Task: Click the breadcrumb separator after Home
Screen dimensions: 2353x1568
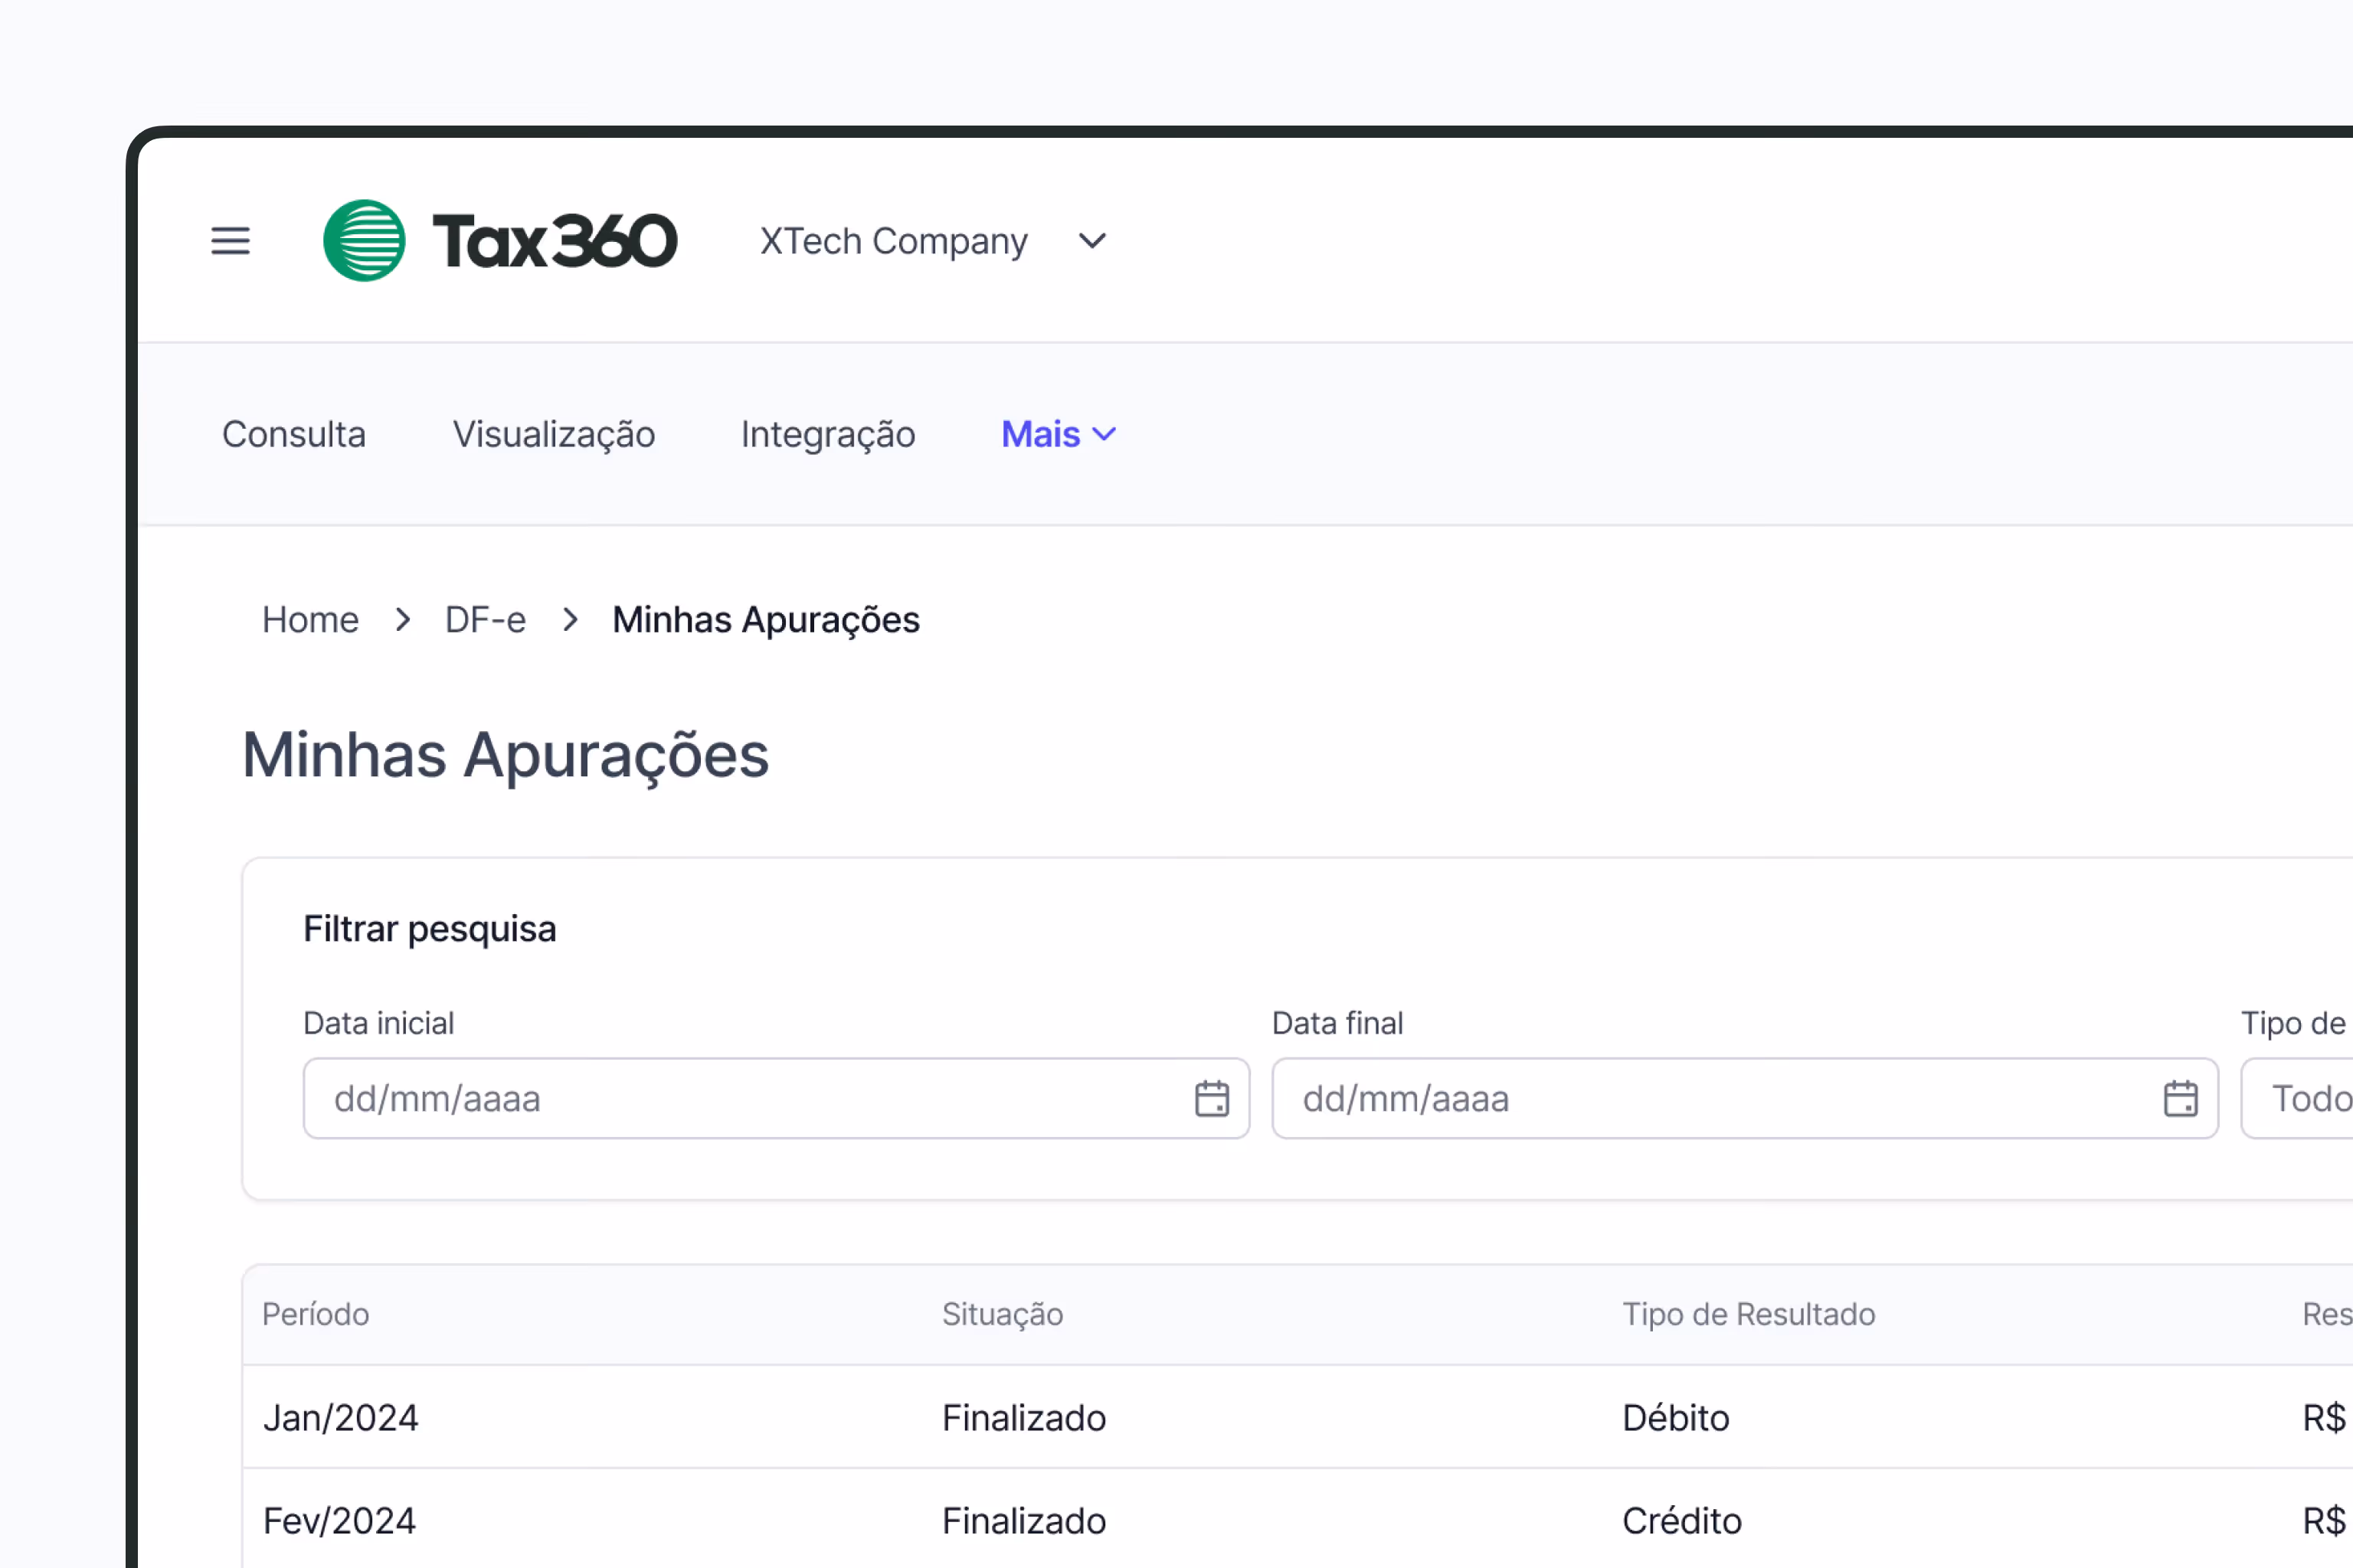Action: tap(402, 619)
